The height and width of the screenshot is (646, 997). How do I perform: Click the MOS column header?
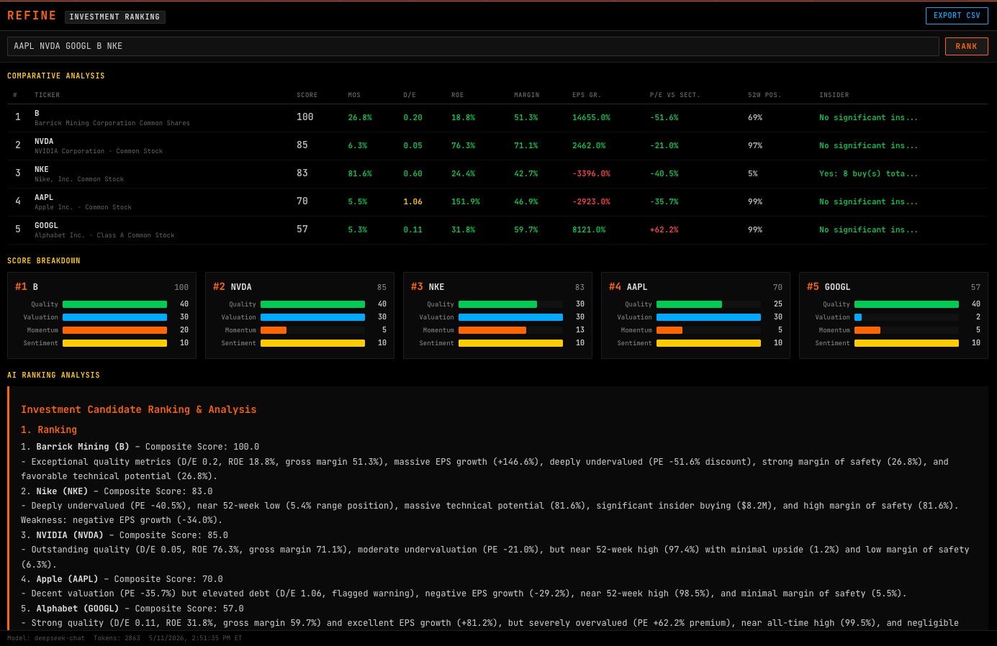[354, 95]
